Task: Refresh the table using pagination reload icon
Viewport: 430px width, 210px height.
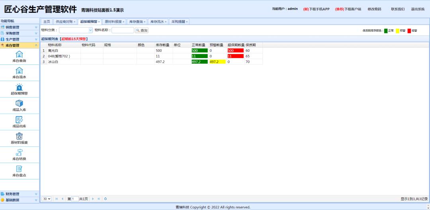Action: tap(106, 198)
